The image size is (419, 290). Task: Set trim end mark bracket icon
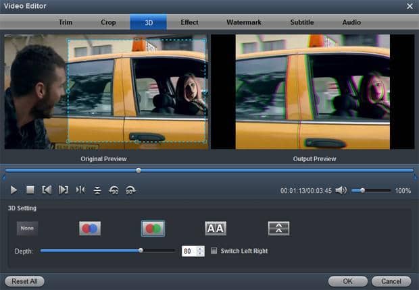(x=64, y=190)
